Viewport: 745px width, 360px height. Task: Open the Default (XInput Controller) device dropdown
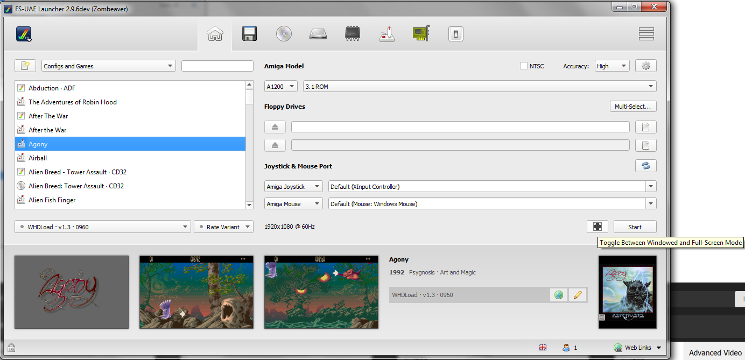[x=493, y=187]
